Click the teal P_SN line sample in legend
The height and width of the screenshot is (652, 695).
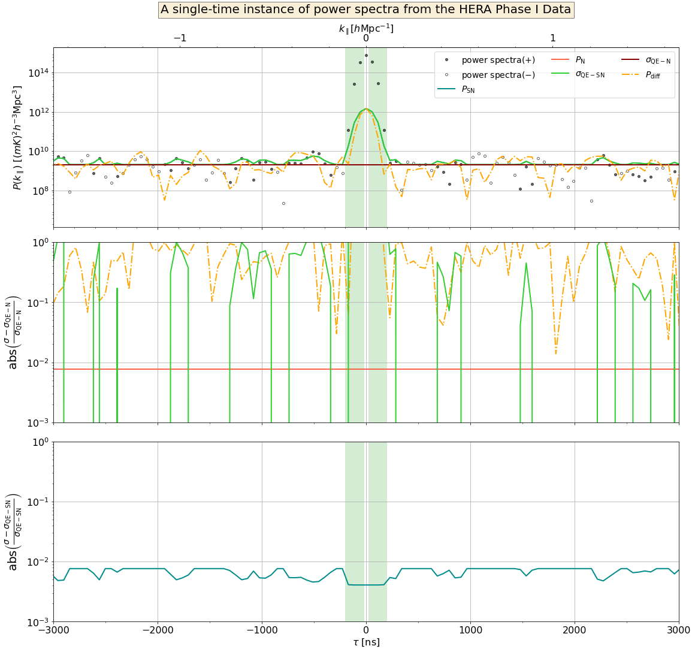pyautogui.click(x=448, y=89)
